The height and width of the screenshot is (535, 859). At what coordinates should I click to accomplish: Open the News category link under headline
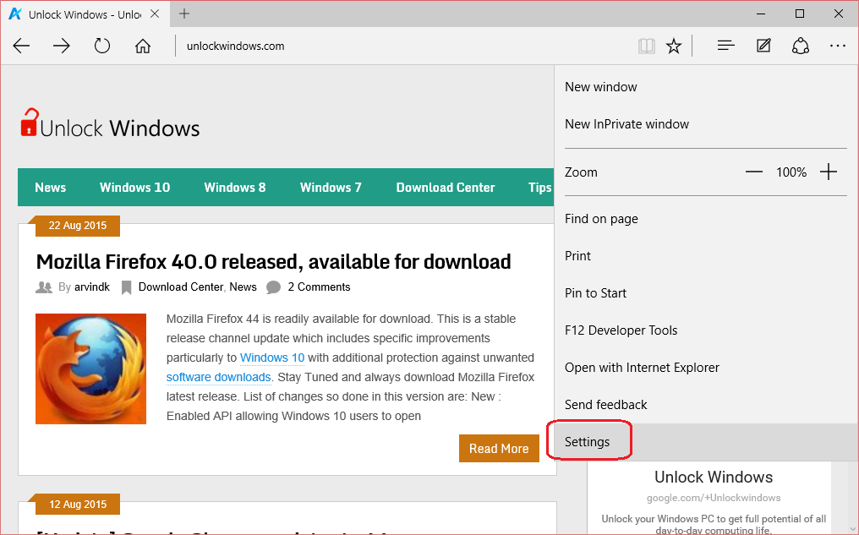point(243,287)
